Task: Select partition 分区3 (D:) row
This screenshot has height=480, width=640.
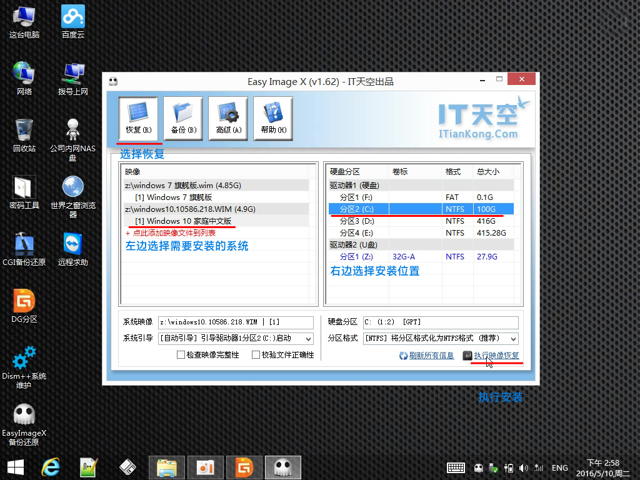Action: click(421, 221)
